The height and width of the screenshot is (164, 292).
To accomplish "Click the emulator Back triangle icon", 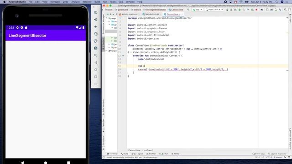I will [x=95, y=62].
